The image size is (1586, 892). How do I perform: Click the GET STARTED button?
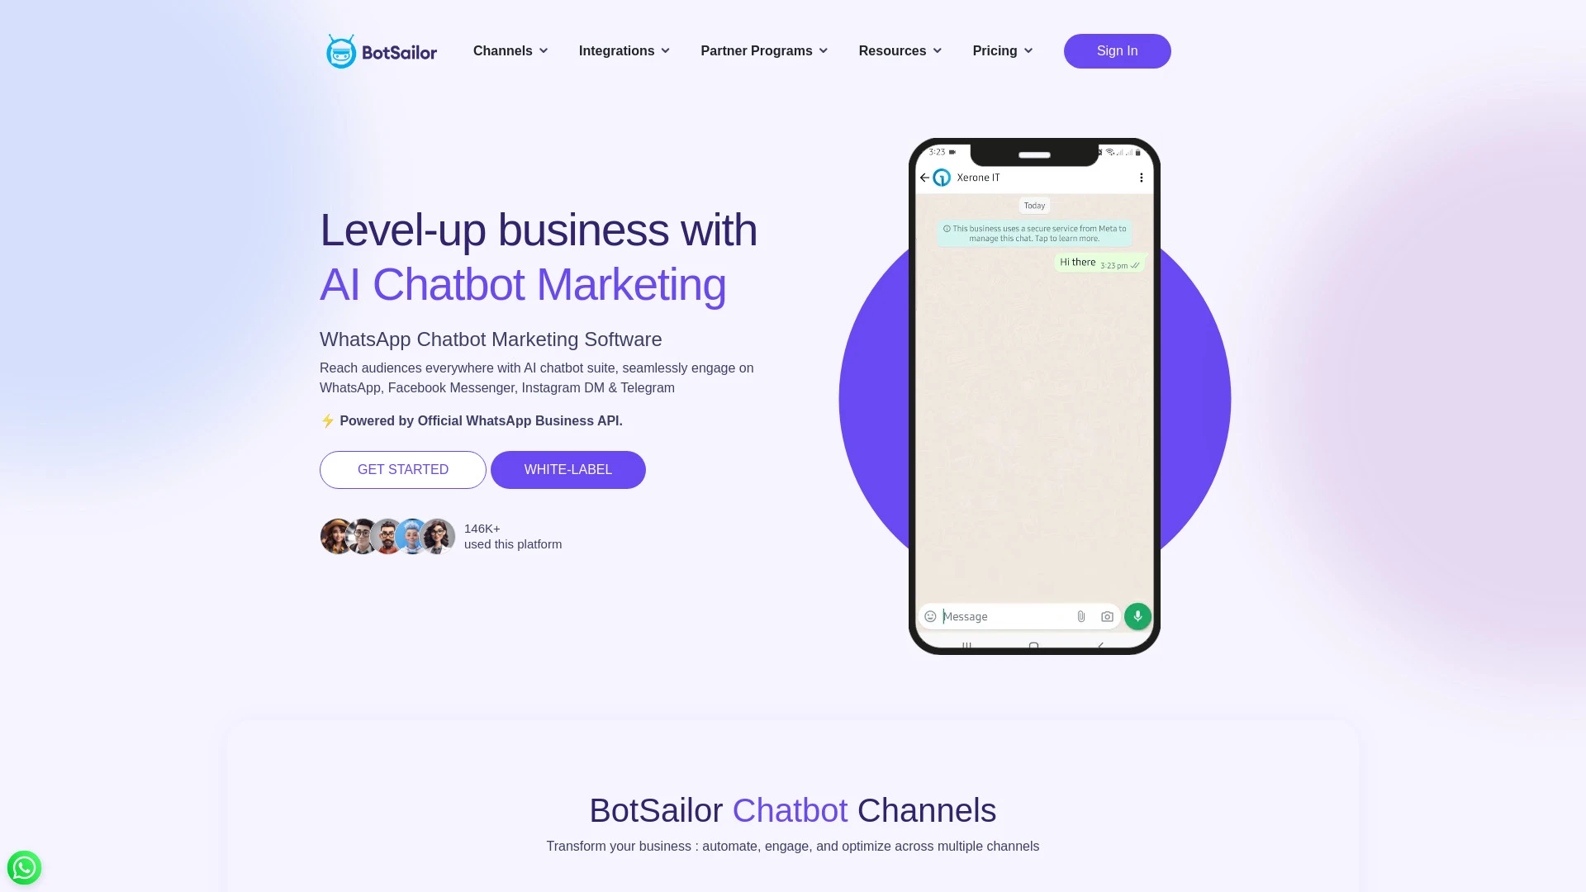point(403,469)
